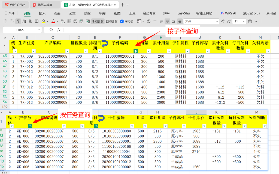Image resolution: width=279 pixels, height=174 pixels.
Task: Click the split columns icon
Action: [69, 21]
